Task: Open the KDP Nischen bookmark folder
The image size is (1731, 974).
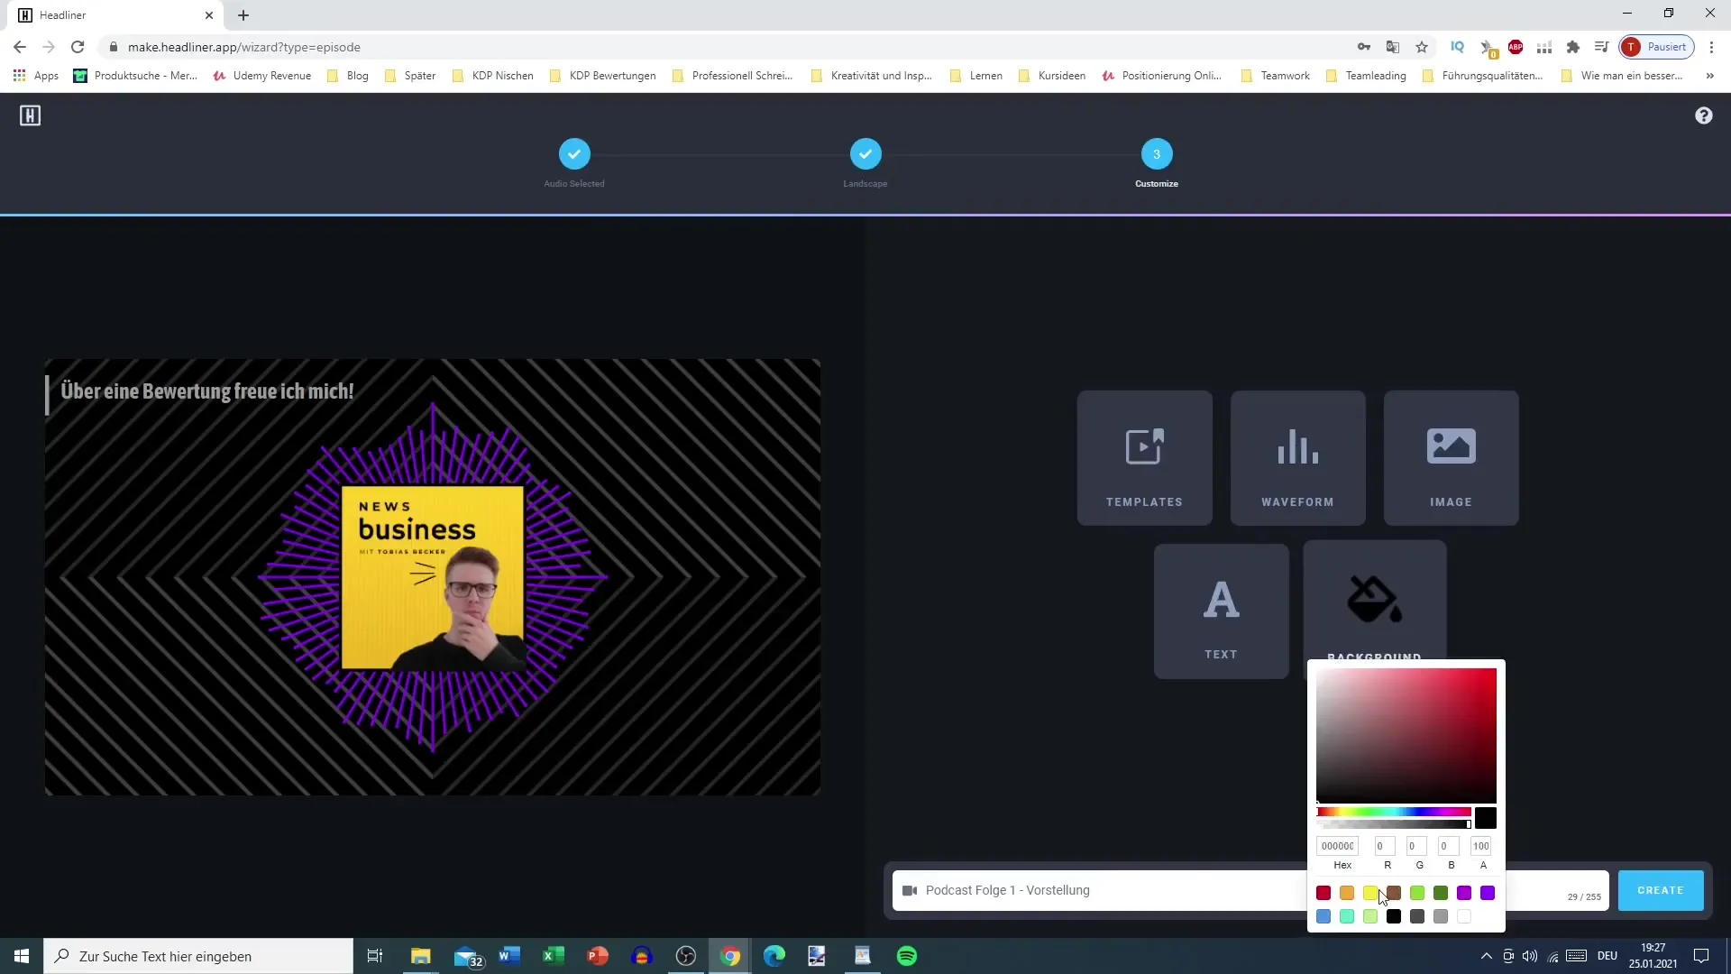Action: click(493, 76)
